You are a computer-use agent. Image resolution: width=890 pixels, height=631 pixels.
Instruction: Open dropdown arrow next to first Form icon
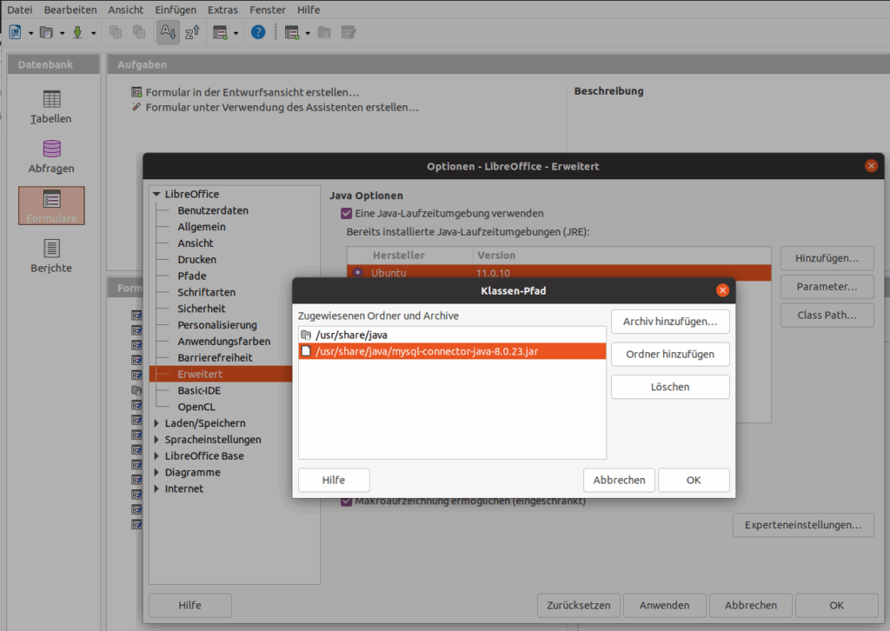pos(236,33)
